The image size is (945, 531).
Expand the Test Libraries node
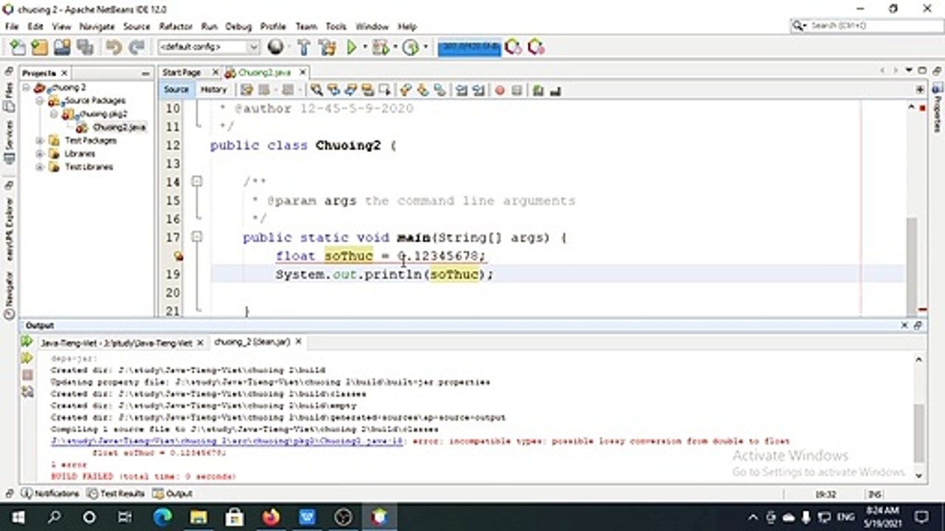coord(40,167)
